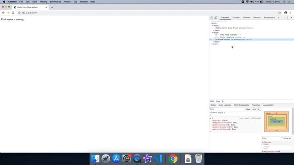This screenshot has width=294, height=165.
Task: Toggle the :hov element state button
Action: coord(248,109)
